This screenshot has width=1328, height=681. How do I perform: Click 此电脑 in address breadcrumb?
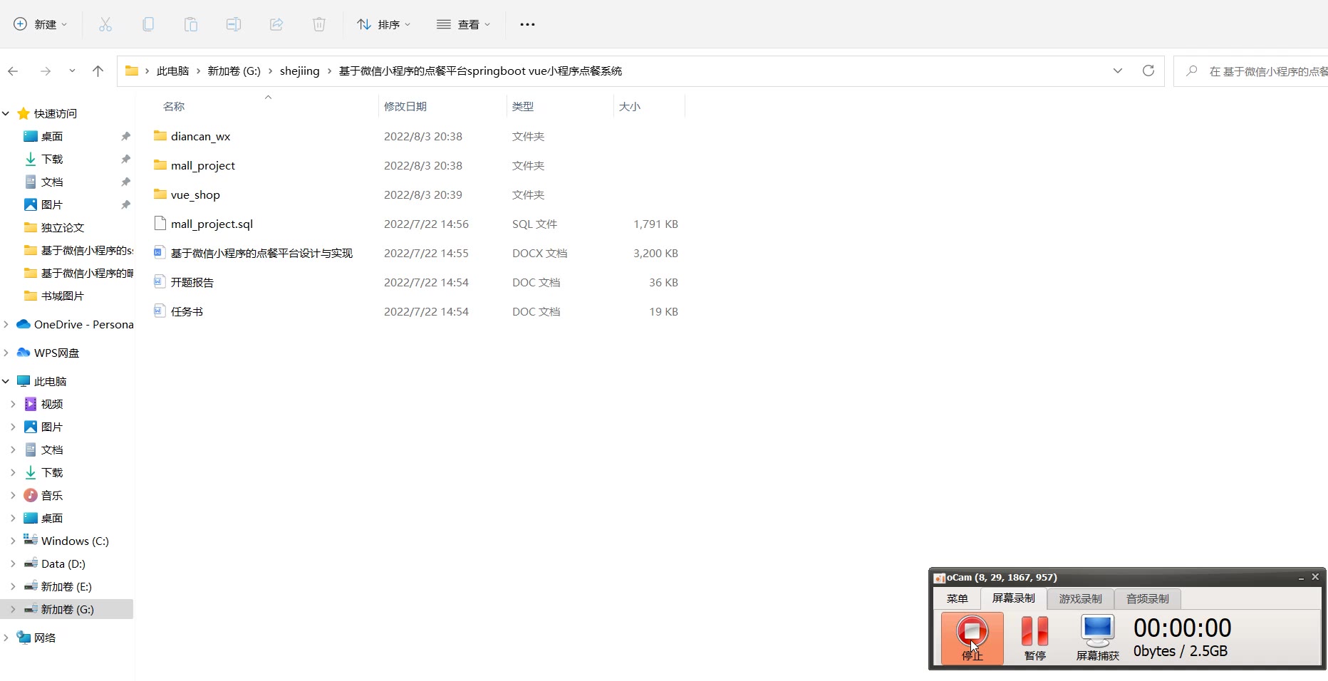click(x=173, y=71)
